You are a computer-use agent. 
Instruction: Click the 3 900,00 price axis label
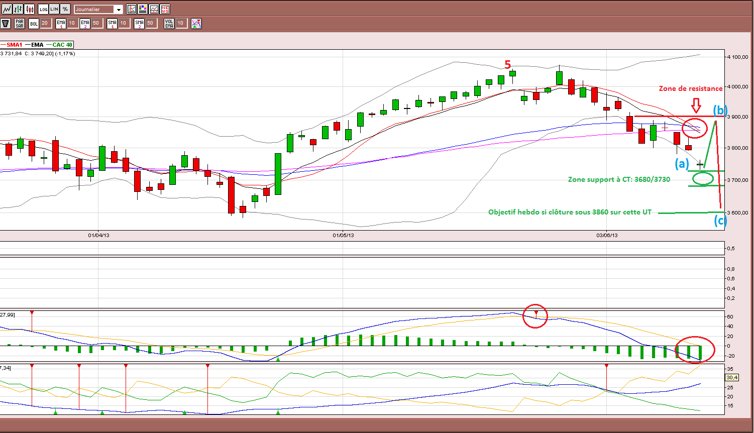[x=738, y=117]
